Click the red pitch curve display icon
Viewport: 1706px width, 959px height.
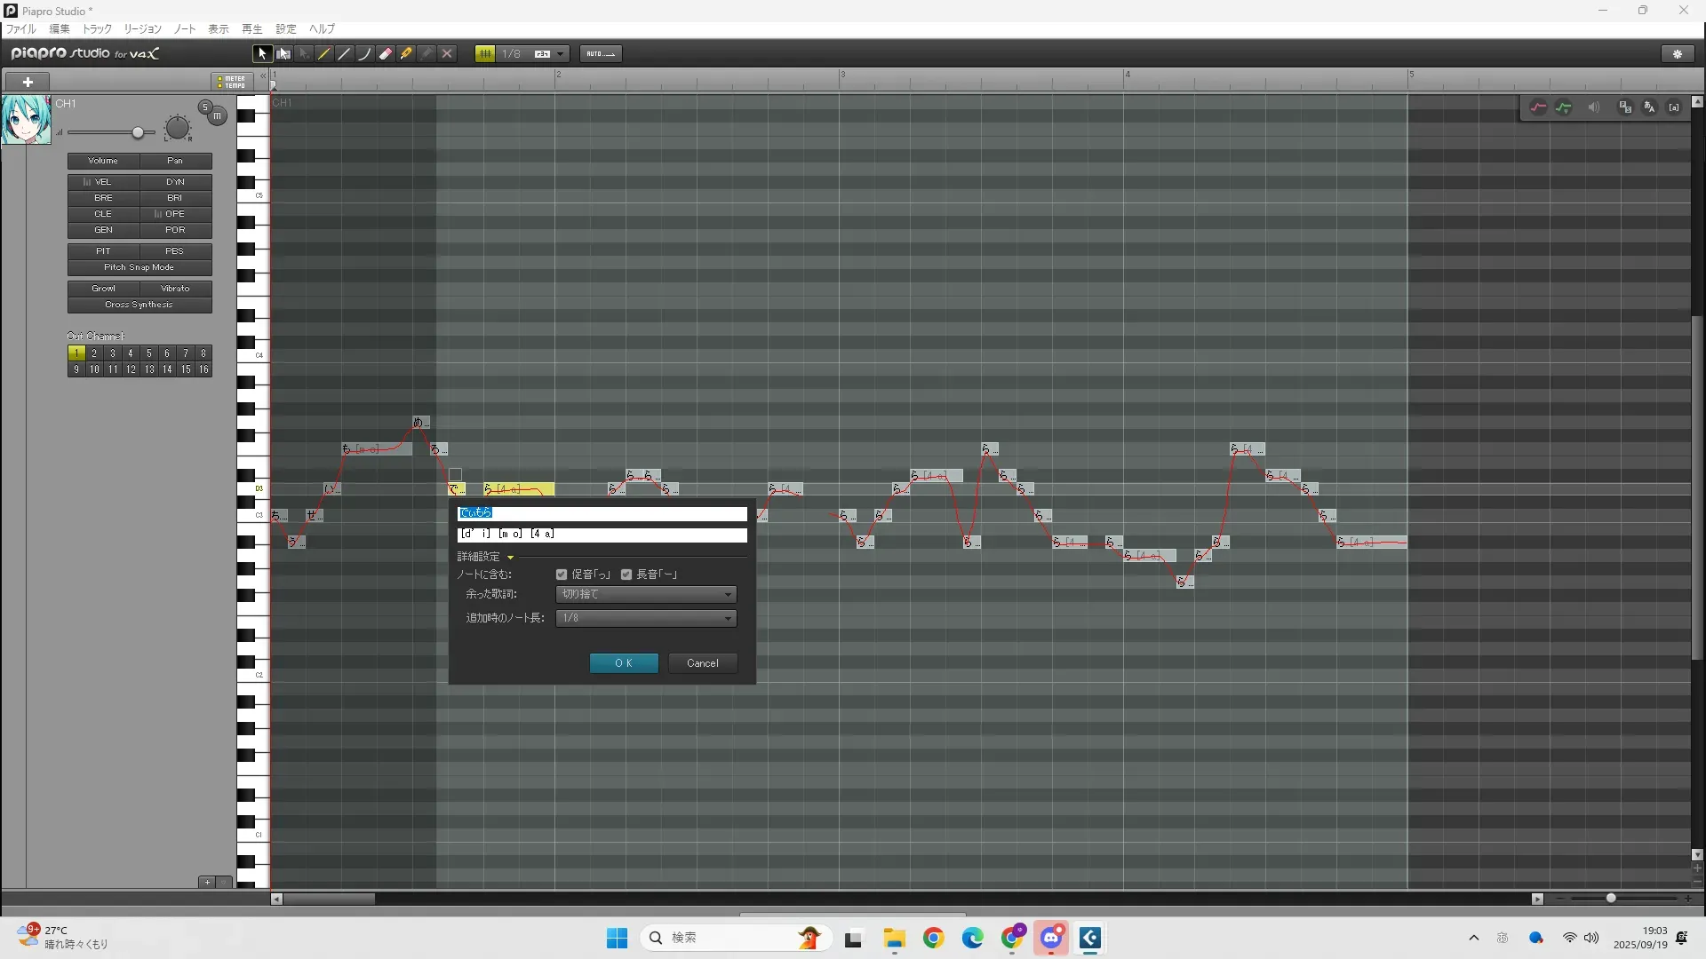click(x=1538, y=107)
